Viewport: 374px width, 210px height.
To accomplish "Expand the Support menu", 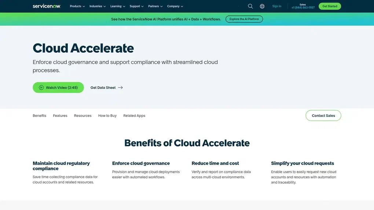I will point(136,6).
